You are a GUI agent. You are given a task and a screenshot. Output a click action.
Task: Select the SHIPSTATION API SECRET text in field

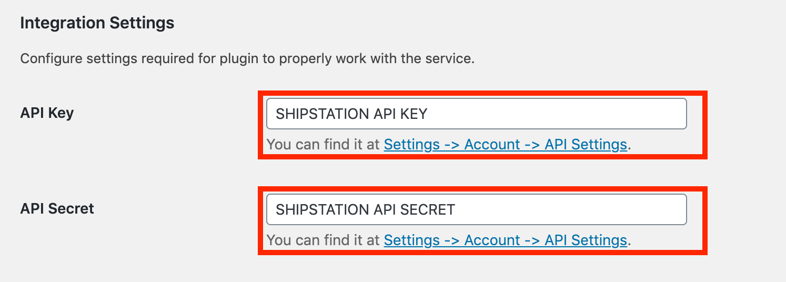365,209
